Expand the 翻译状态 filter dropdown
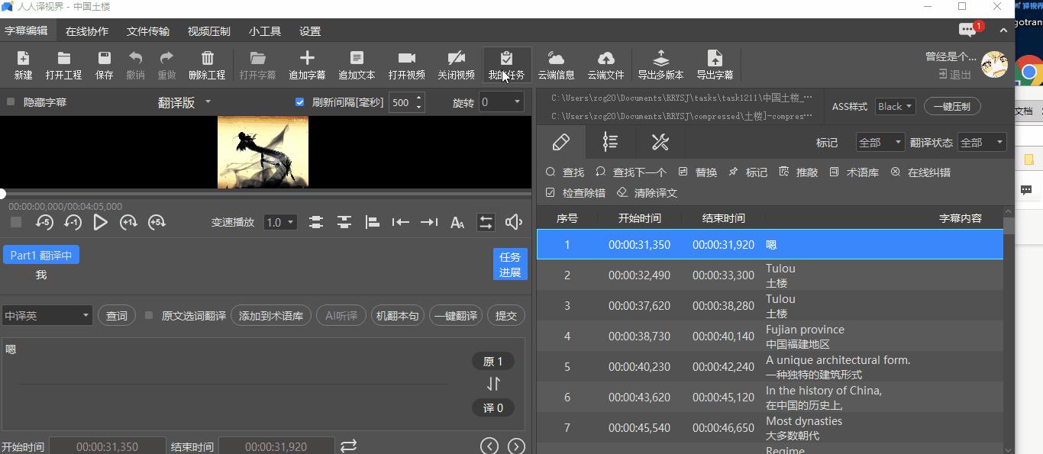Viewport: 1043px width, 454px height. [x=982, y=142]
